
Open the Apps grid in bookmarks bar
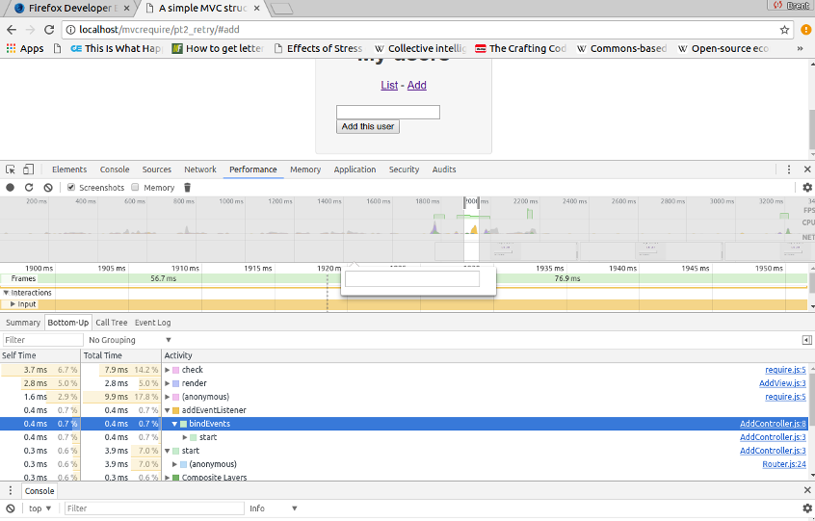24,48
